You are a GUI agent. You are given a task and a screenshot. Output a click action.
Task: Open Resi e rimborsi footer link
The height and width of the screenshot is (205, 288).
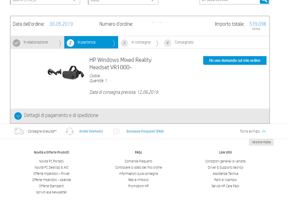tap(138, 180)
